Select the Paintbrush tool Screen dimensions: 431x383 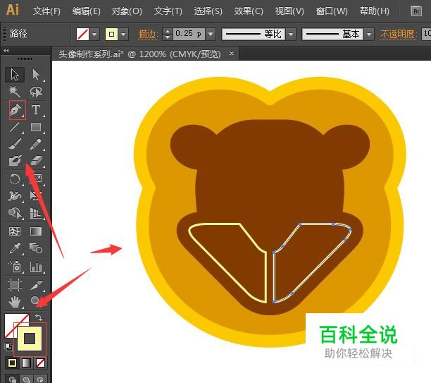tap(15, 144)
